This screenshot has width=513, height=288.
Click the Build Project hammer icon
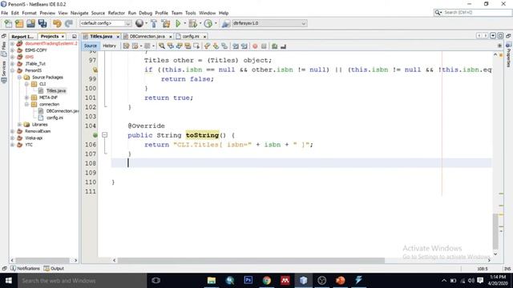(x=154, y=23)
